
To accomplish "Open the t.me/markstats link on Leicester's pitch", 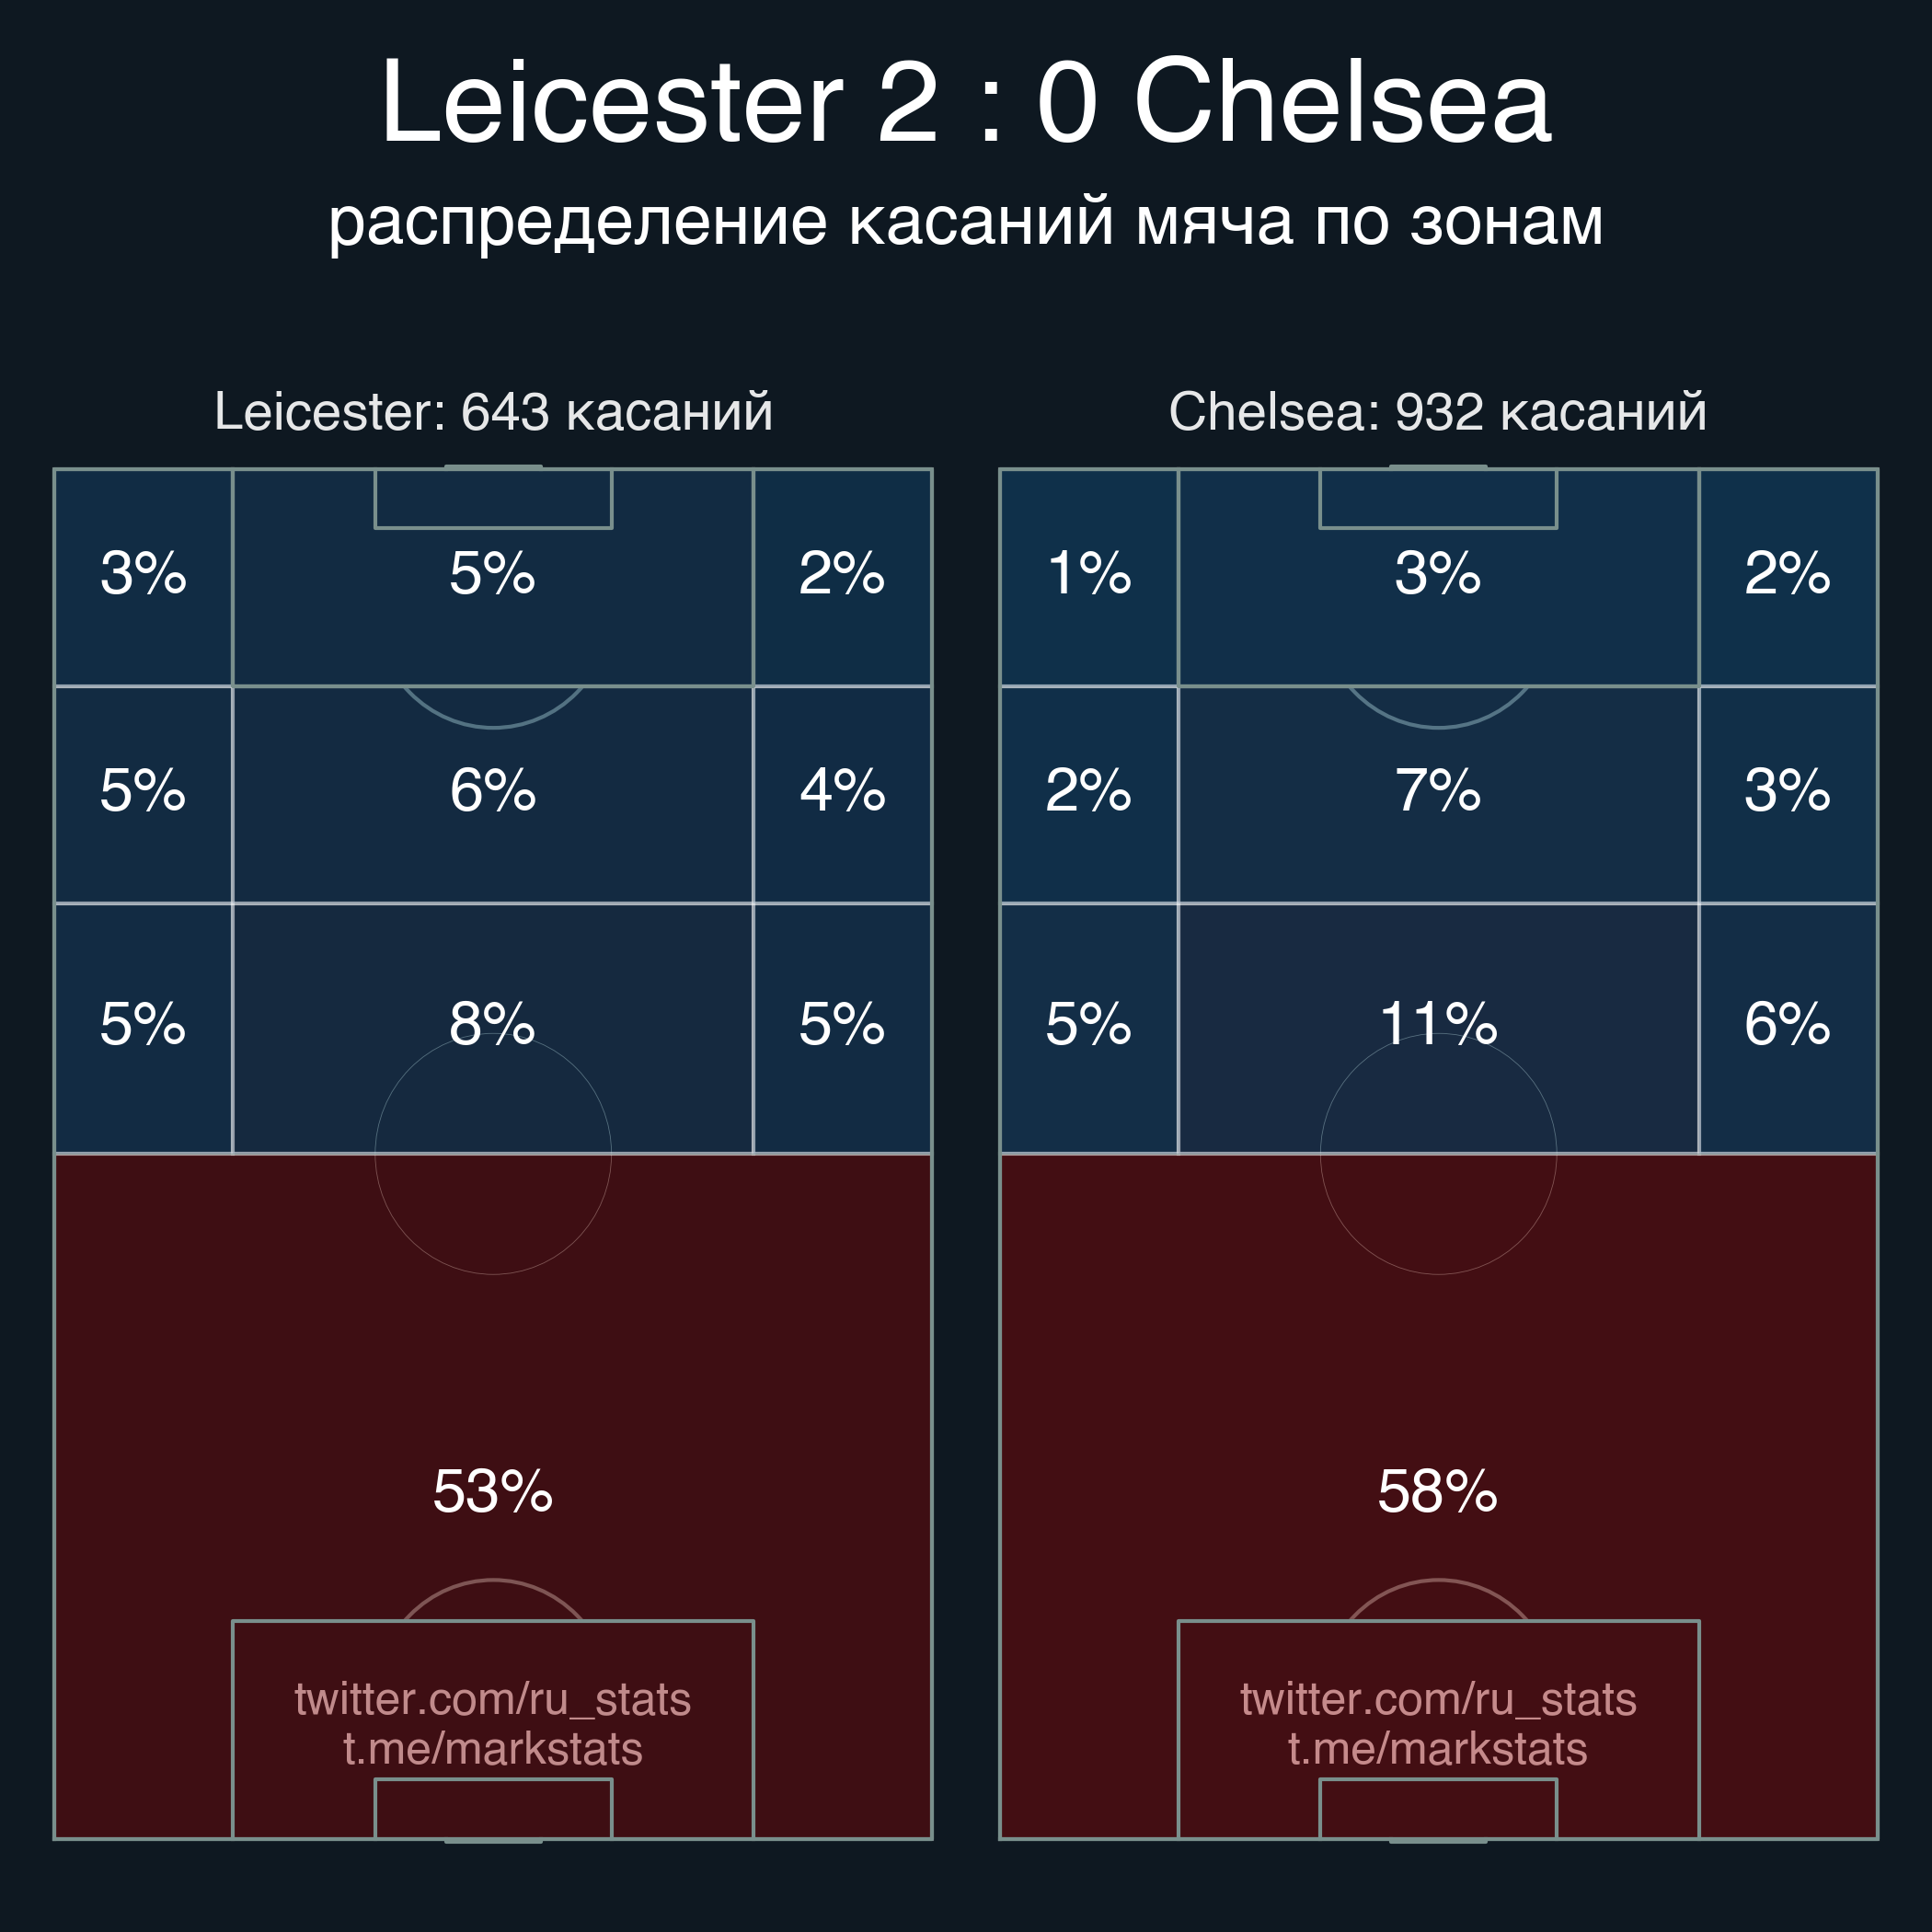I will [492, 1749].
